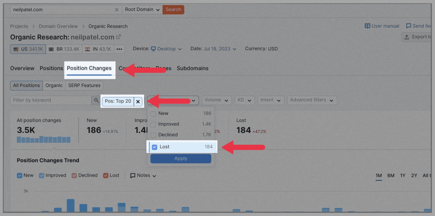The image size is (435, 216).
Task: Open the User manual link
Action: 382,26
